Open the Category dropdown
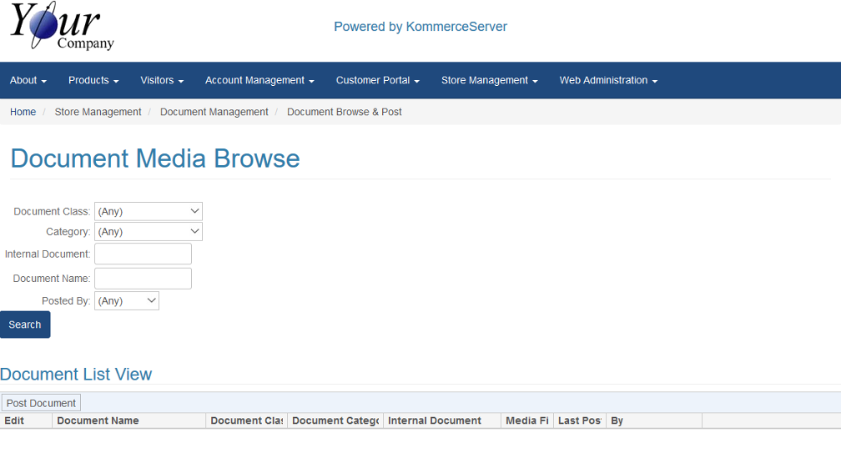This screenshot has height=463, width=841. pos(149,232)
